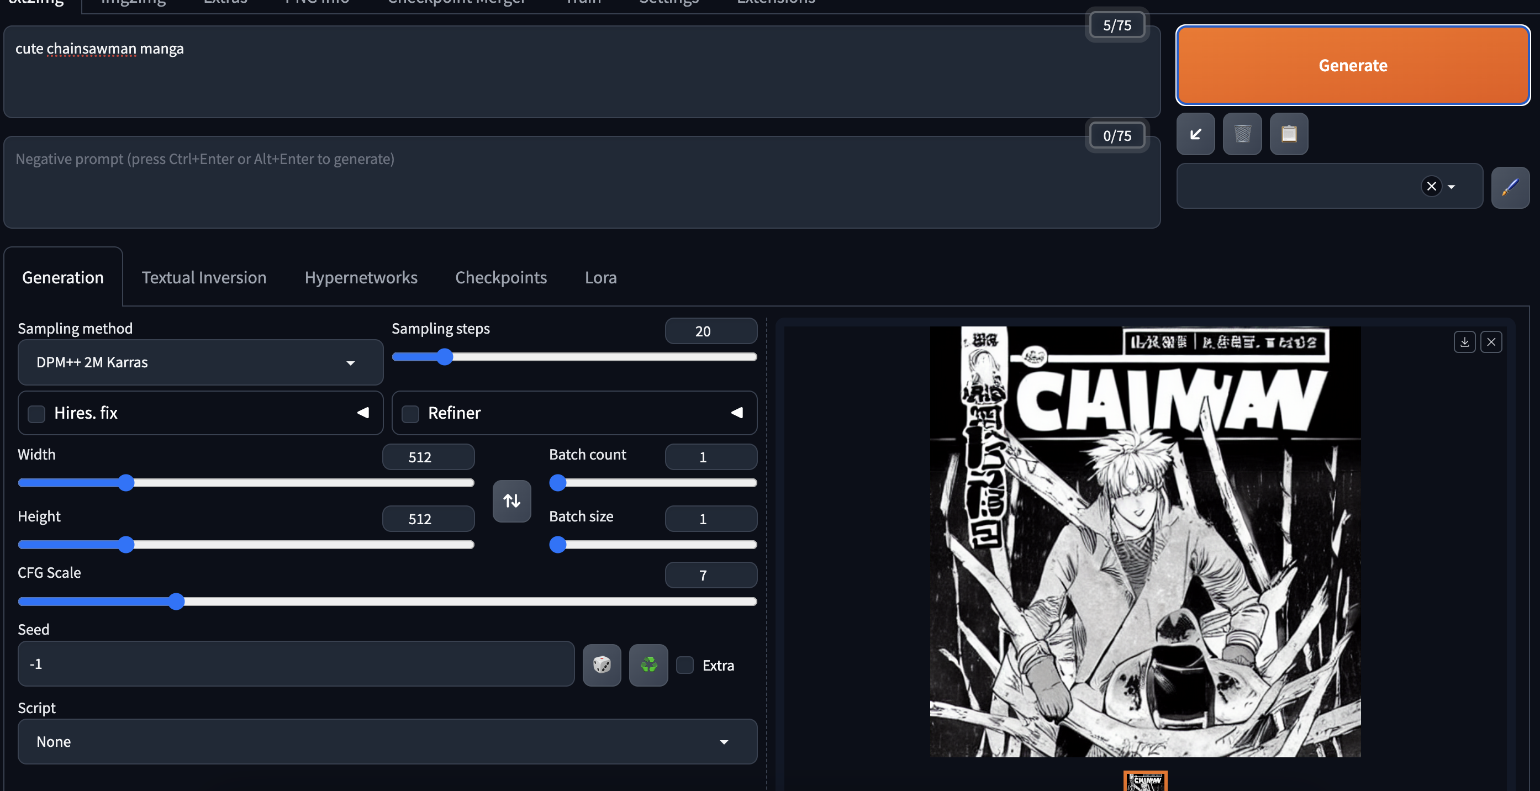The image size is (1540, 791).
Task: Switch to the Lora tab
Action: 600,277
